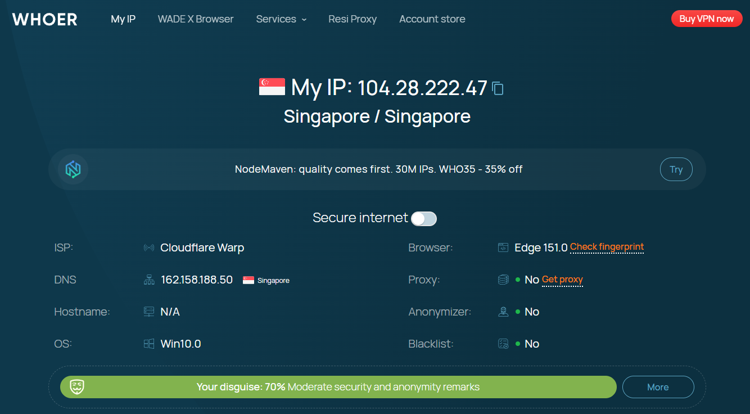Go to Resi Proxy page
Viewport: 750px width, 414px height.
point(353,19)
